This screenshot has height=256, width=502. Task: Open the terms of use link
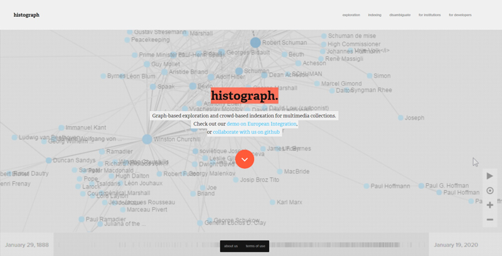click(x=255, y=246)
